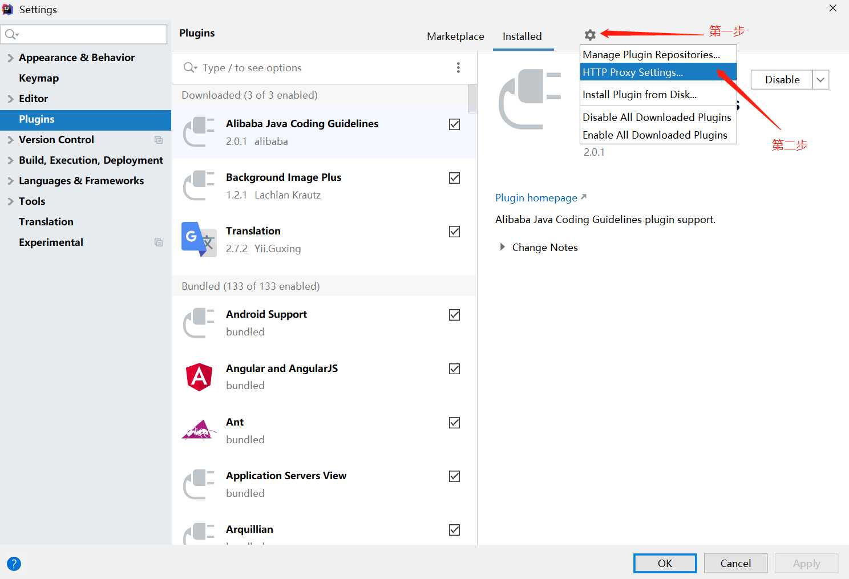Click the Application Servers View plugin icon
This screenshot has height=579, width=849.
[x=199, y=484]
